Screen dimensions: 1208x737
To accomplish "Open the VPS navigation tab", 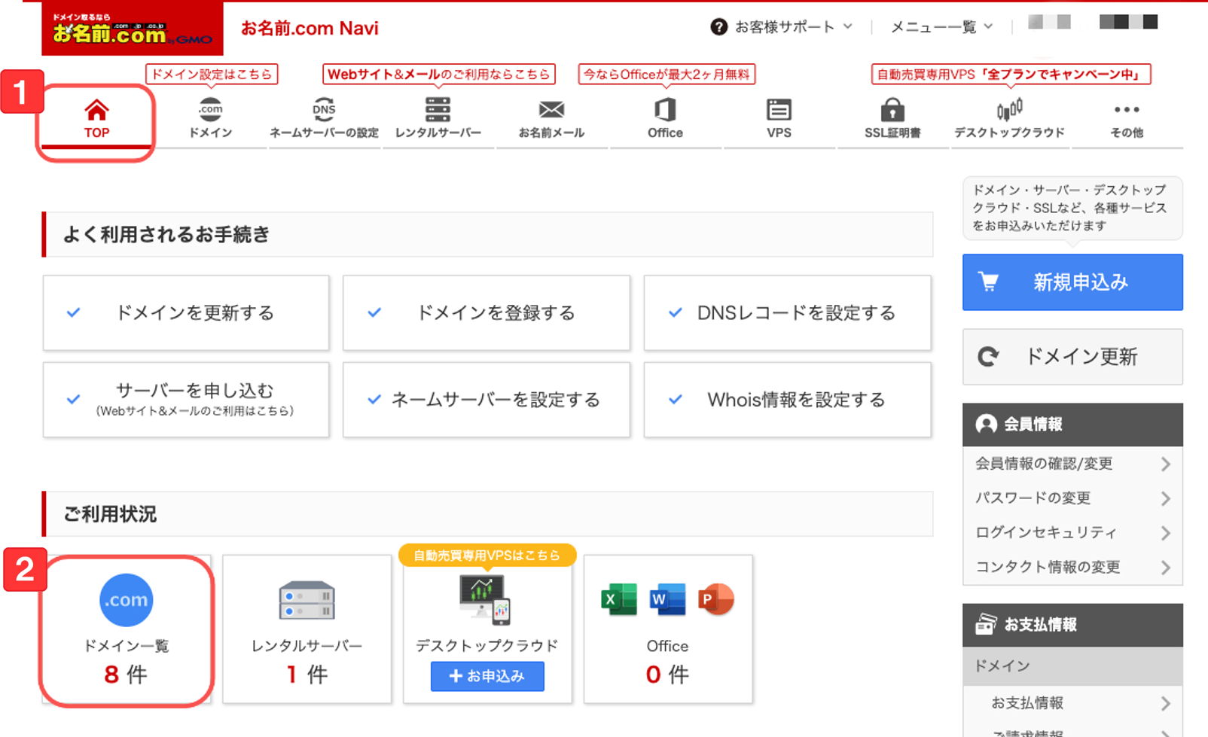I will click(779, 119).
